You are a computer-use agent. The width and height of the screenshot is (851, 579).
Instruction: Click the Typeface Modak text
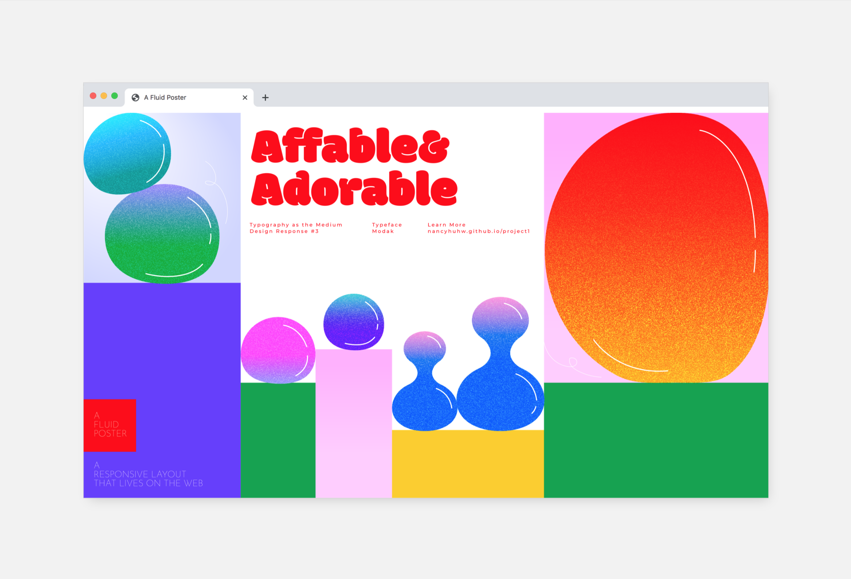click(387, 228)
